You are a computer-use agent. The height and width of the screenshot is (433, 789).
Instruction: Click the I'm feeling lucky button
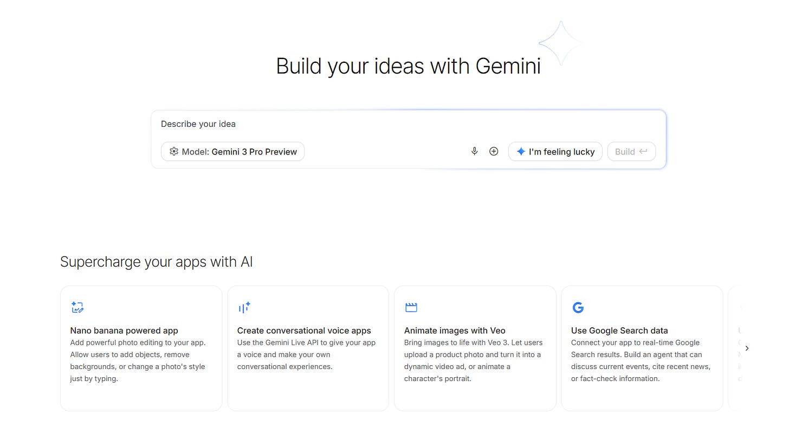pyautogui.click(x=555, y=152)
